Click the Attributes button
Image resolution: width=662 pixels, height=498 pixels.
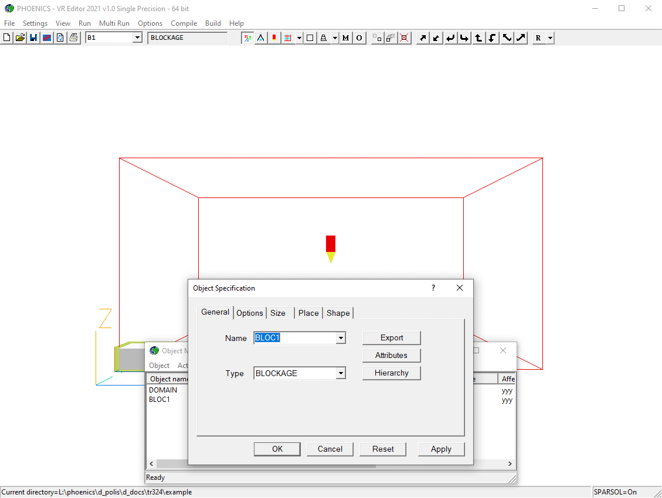tap(391, 355)
